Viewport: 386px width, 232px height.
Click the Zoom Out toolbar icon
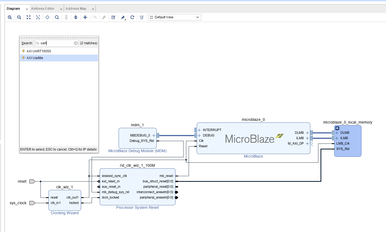19,17
